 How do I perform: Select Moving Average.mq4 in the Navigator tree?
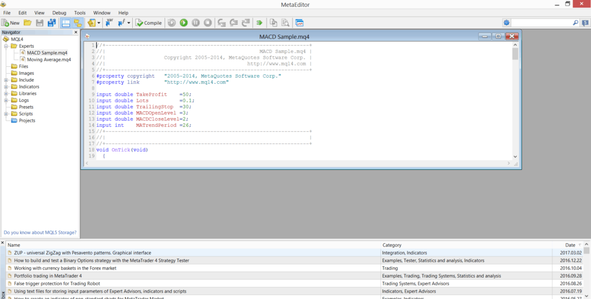(48, 59)
